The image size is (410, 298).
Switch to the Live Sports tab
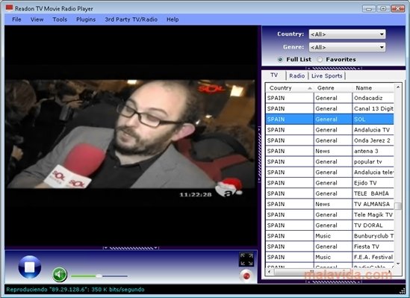(x=327, y=76)
